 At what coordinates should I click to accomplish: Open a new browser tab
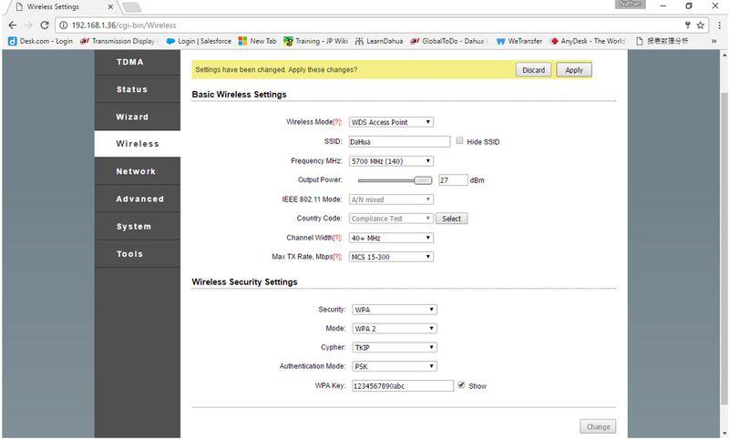click(131, 7)
